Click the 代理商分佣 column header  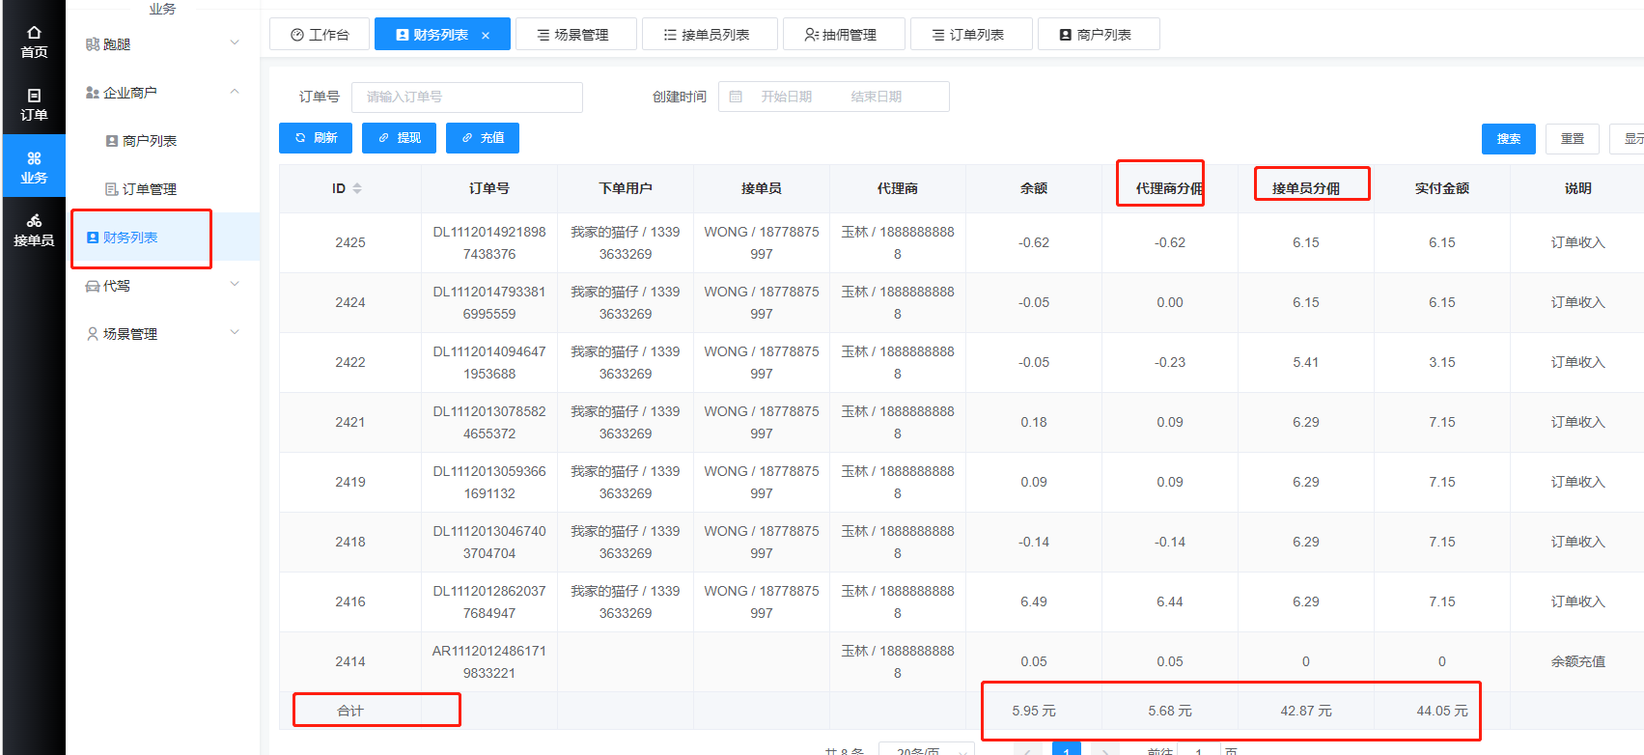tap(1169, 188)
